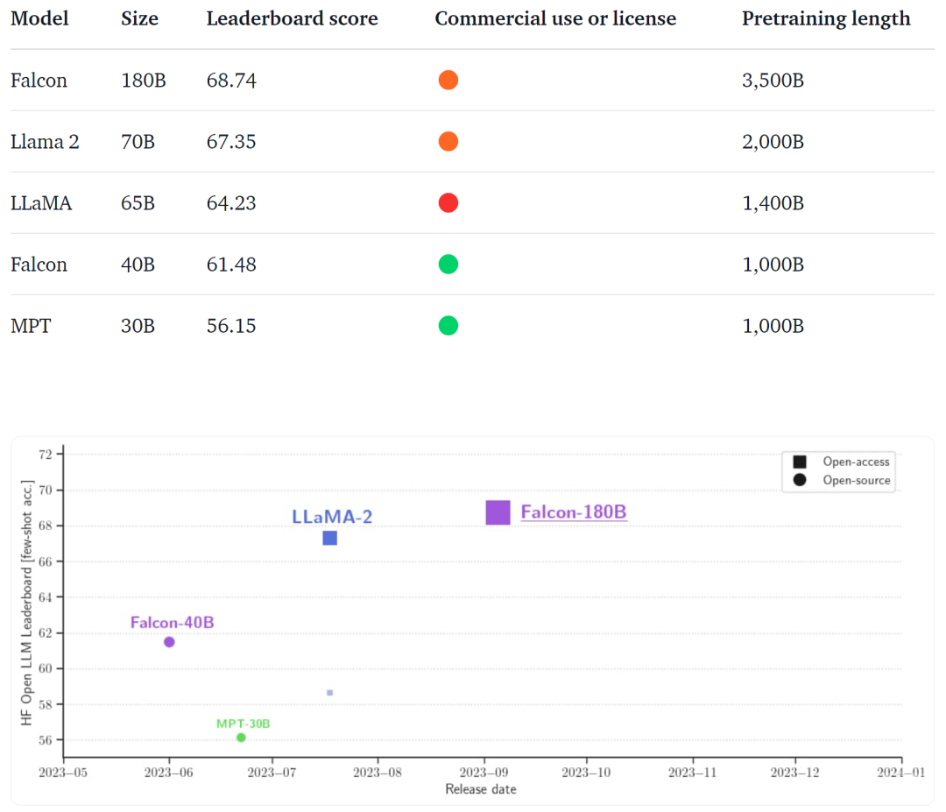Image resolution: width=946 pixels, height=812 pixels.
Task: Click the Open-source legend circle
Action: pos(800,480)
